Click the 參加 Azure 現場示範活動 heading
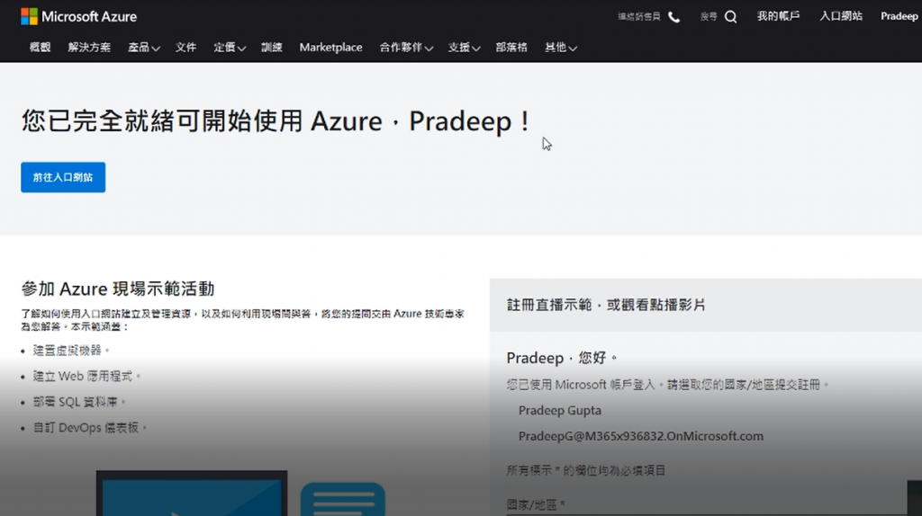Image resolution: width=922 pixels, height=516 pixels. 118,289
